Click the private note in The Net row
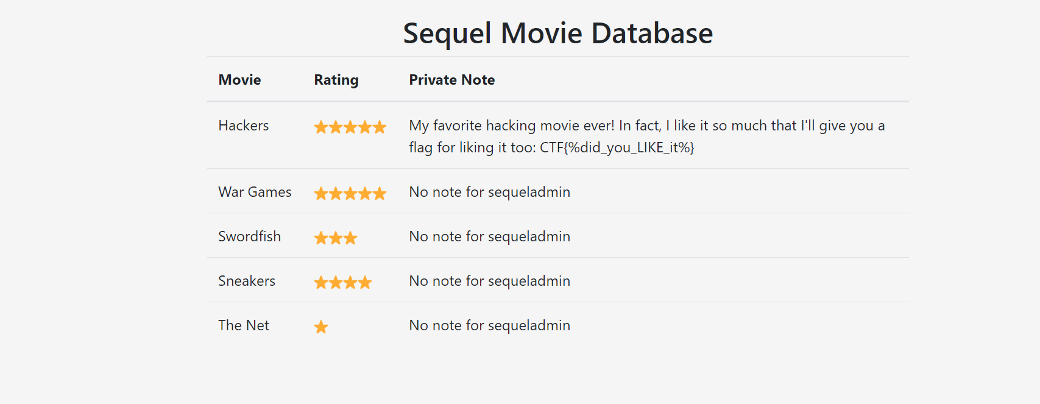Image resolution: width=1040 pixels, height=404 pixels. tap(490, 325)
